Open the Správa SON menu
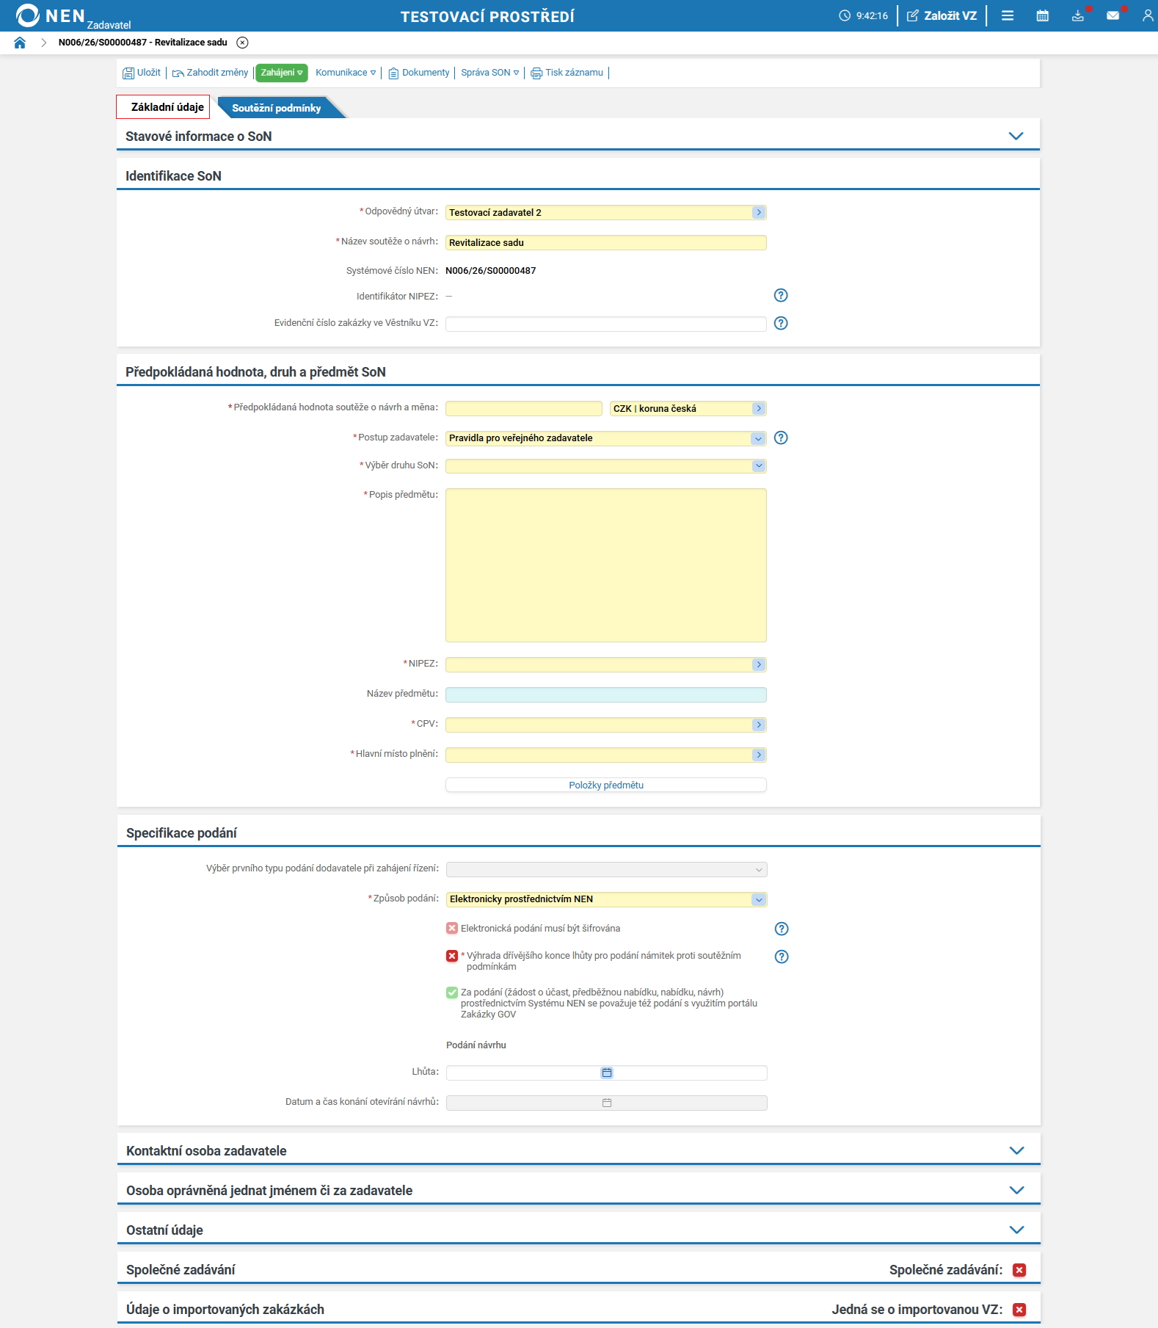The height and width of the screenshot is (1328, 1158). [x=490, y=73]
